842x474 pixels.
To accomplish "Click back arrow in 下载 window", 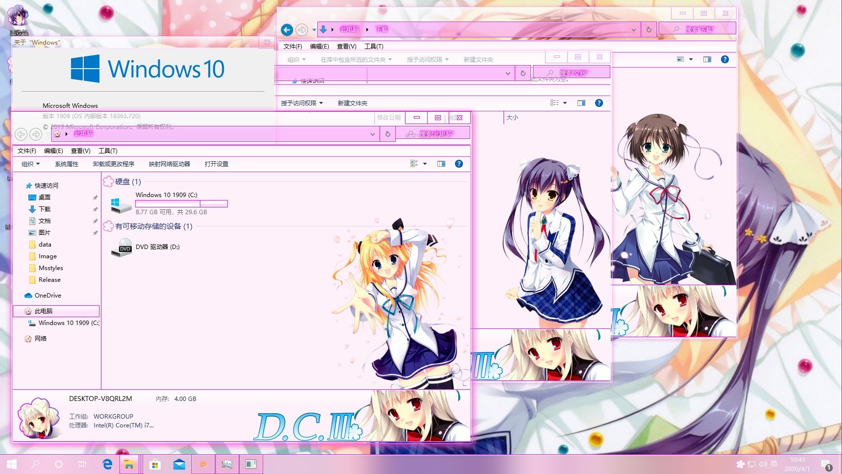I will tap(287, 30).
